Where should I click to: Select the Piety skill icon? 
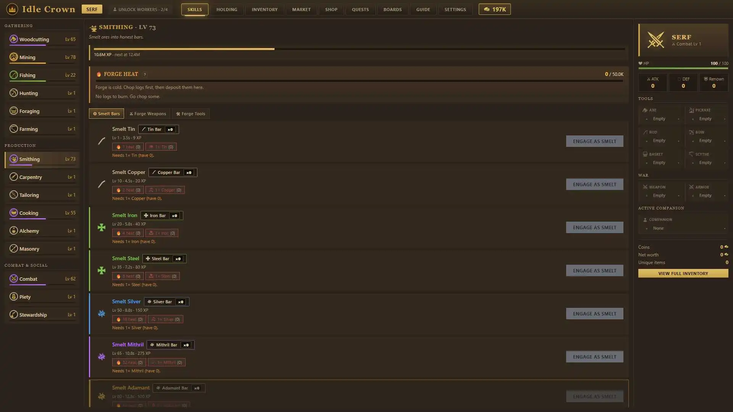pos(14,296)
